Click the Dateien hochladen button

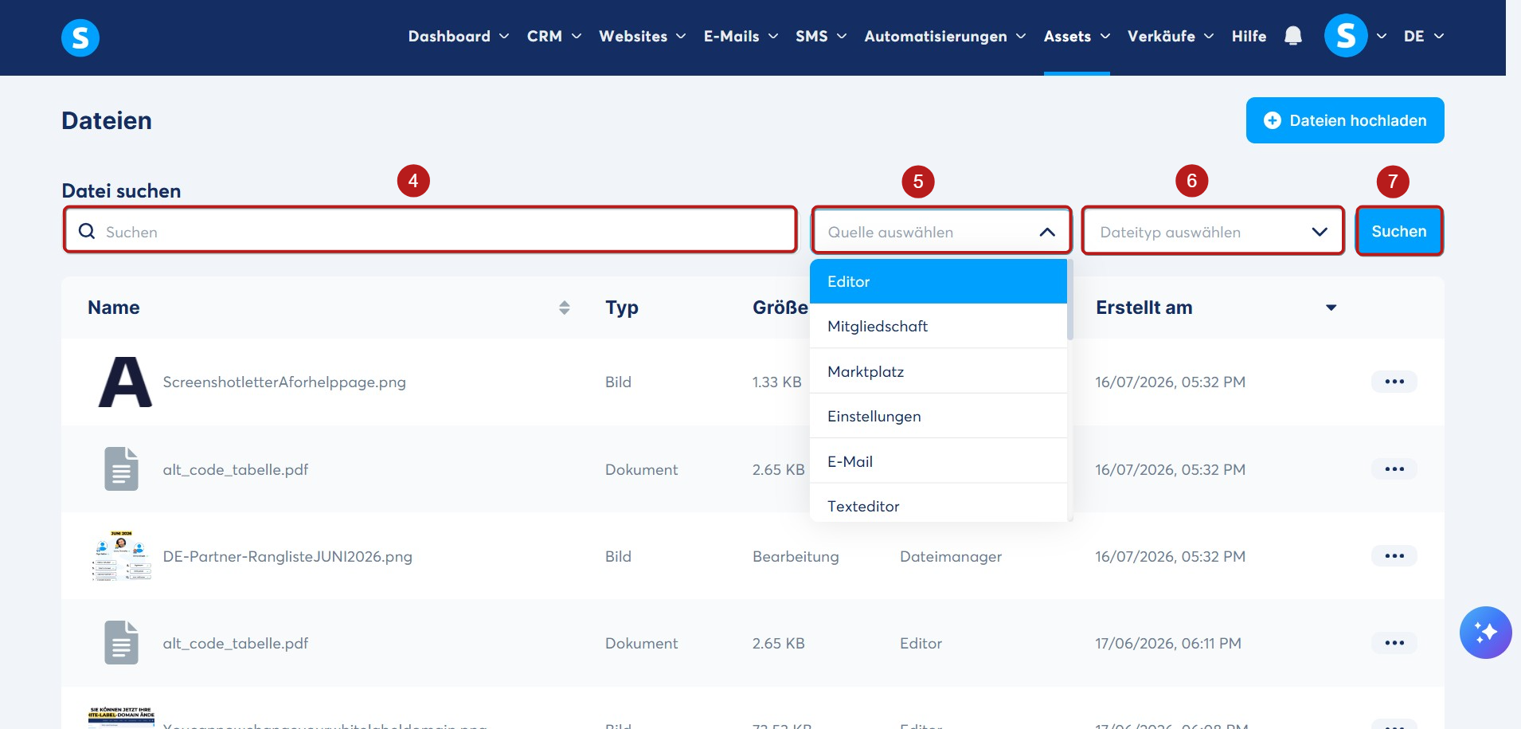pyautogui.click(x=1345, y=120)
